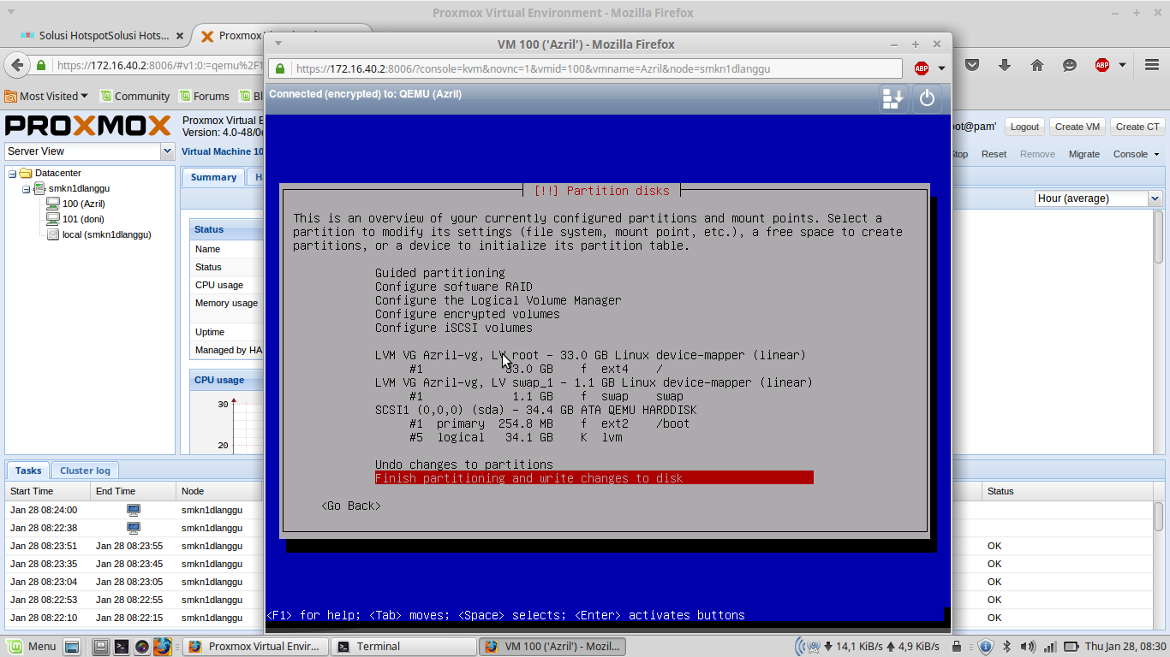The height and width of the screenshot is (657, 1170).
Task: Open the Firefox Downloads arrow icon
Action: (x=1005, y=65)
